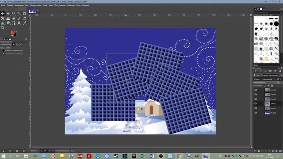The image size is (283, 159).
Task: Open navigation preview at canvas corner
Action: click(252, 147)
